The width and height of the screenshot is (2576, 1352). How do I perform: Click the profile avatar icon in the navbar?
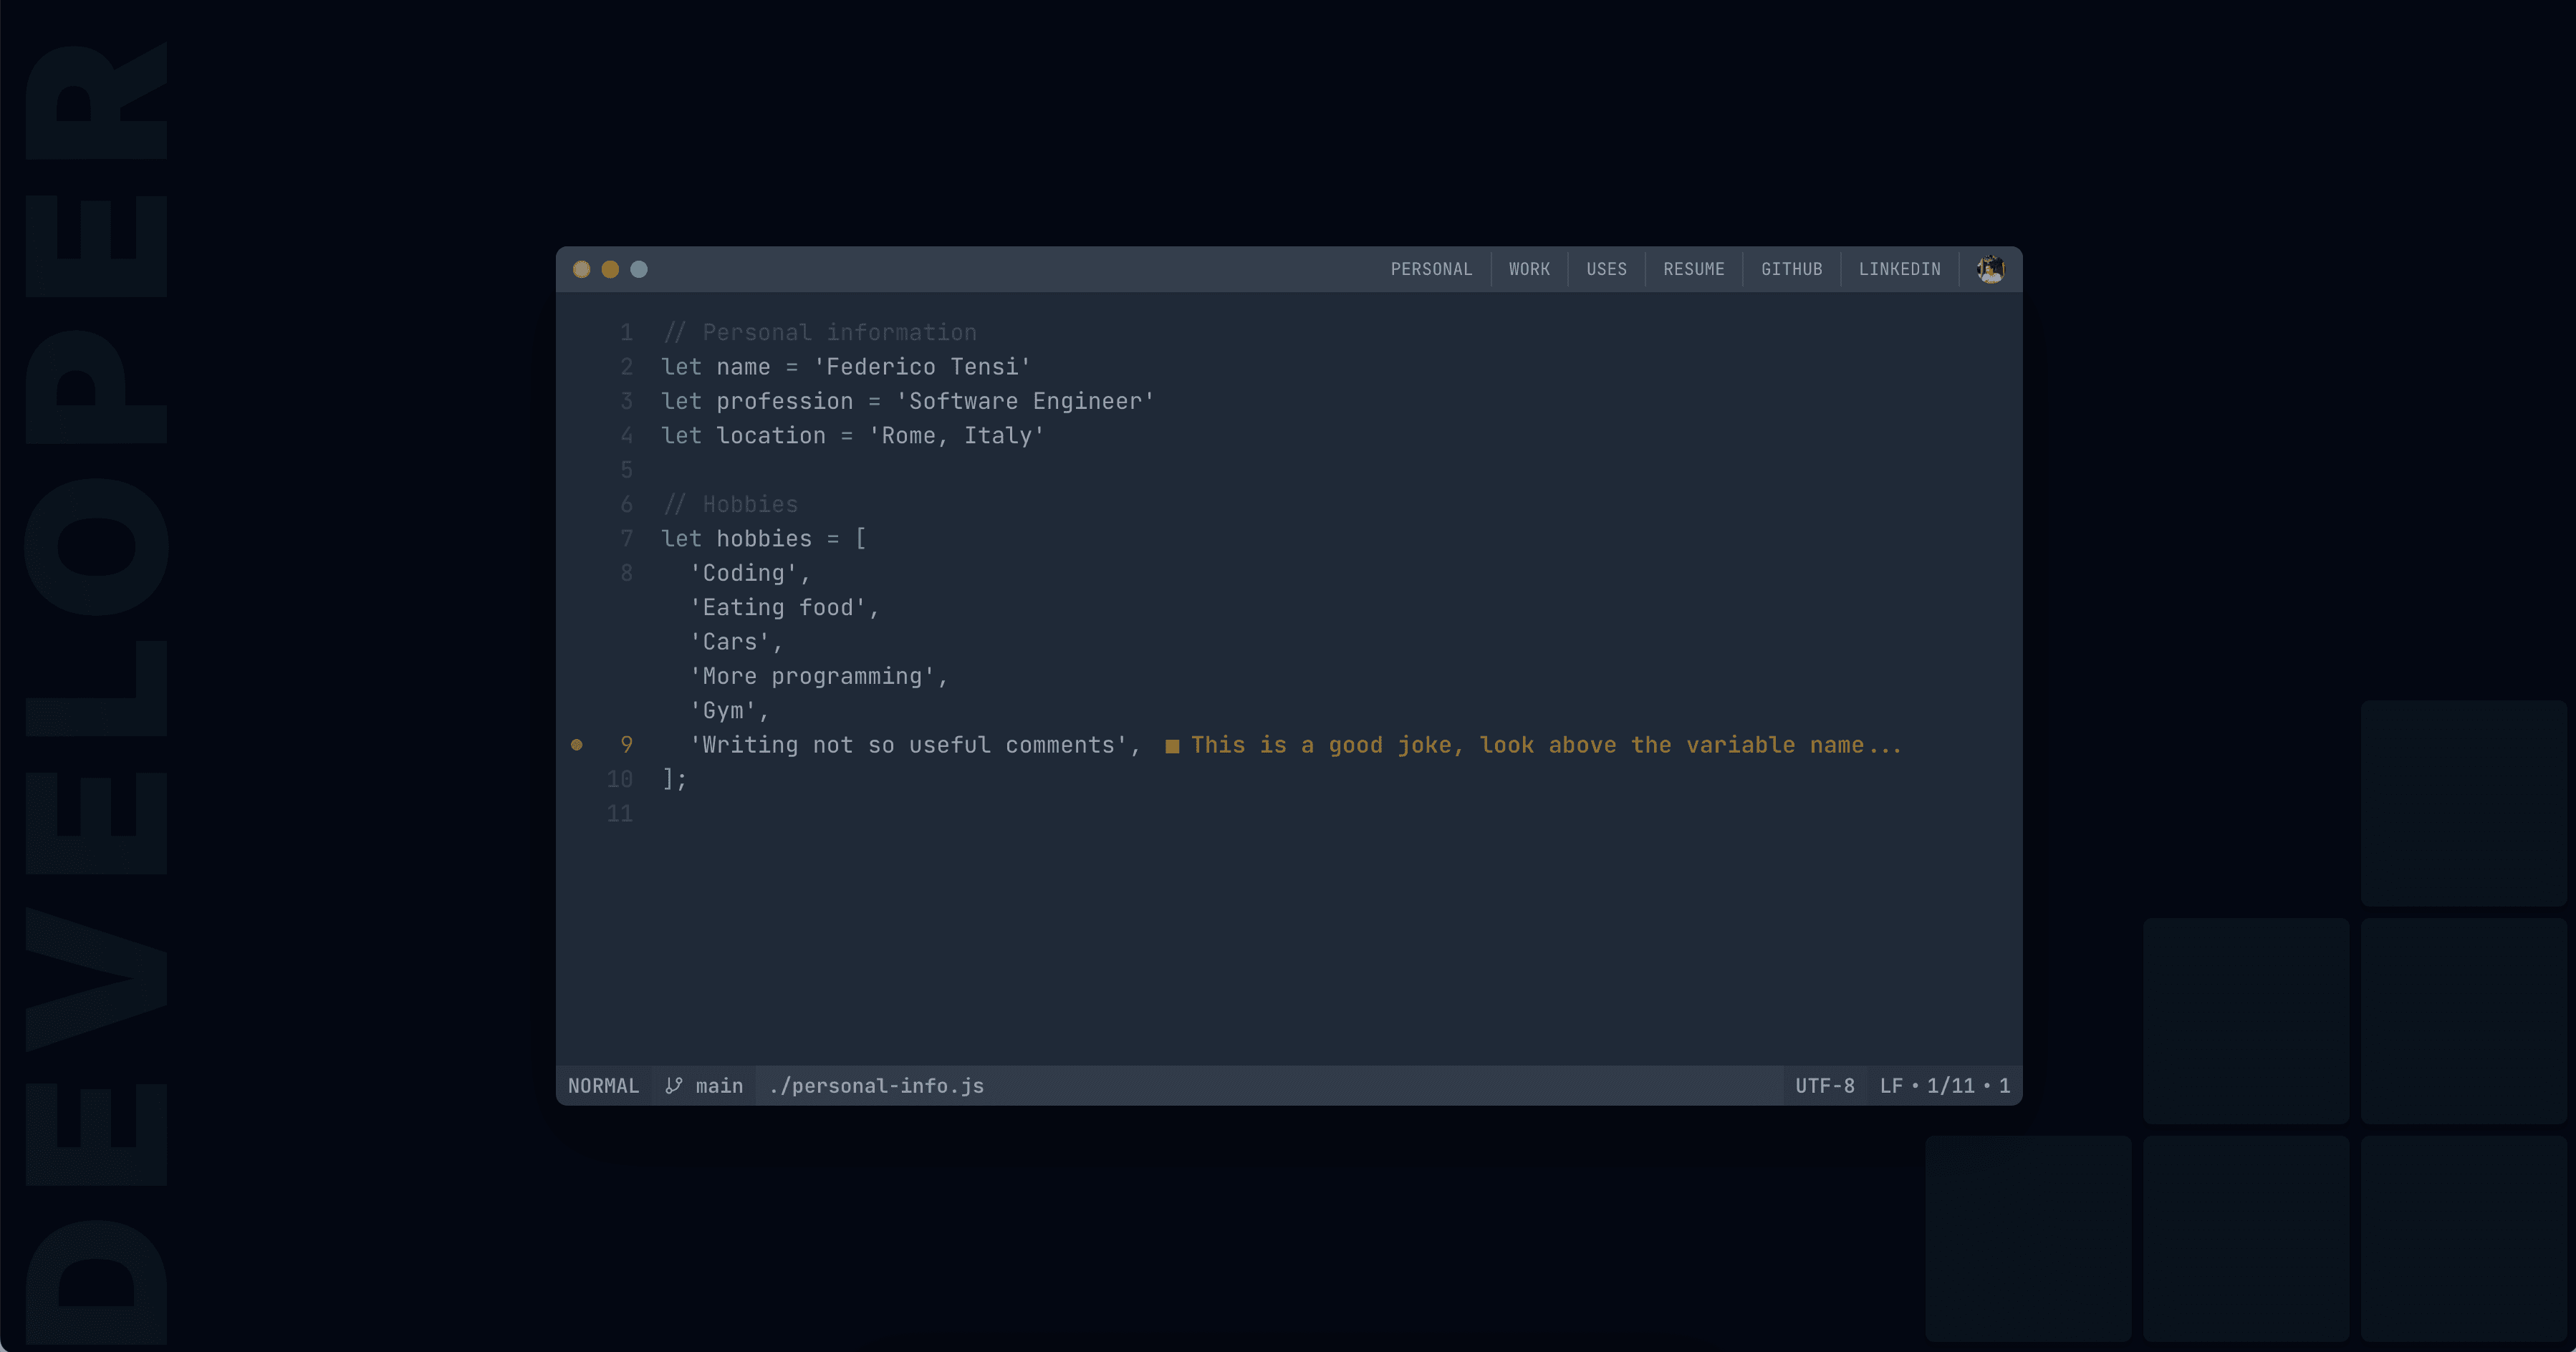pos(1990,268)
